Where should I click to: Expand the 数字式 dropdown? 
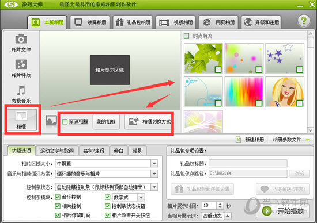(x=141, y=197)
